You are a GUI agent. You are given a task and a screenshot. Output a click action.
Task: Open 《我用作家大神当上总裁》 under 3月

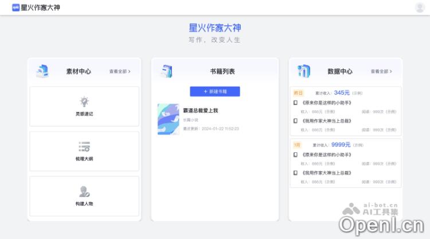(x=327, y=173)
